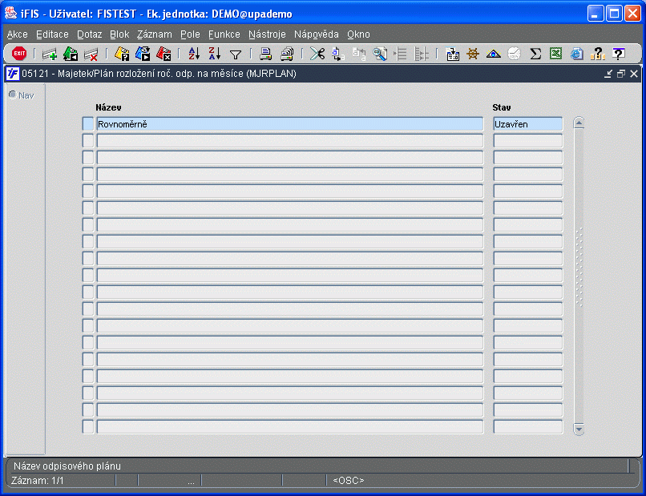Click the brown ship's wheel icon
Screen dimensions: 646x496
coord(473,54)
